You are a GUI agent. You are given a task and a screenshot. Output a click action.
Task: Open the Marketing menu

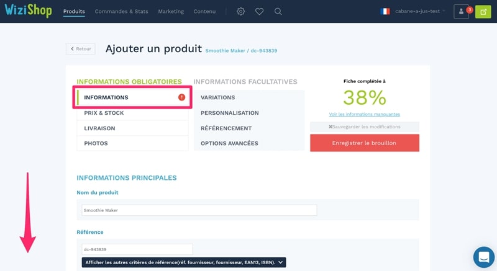171,11
